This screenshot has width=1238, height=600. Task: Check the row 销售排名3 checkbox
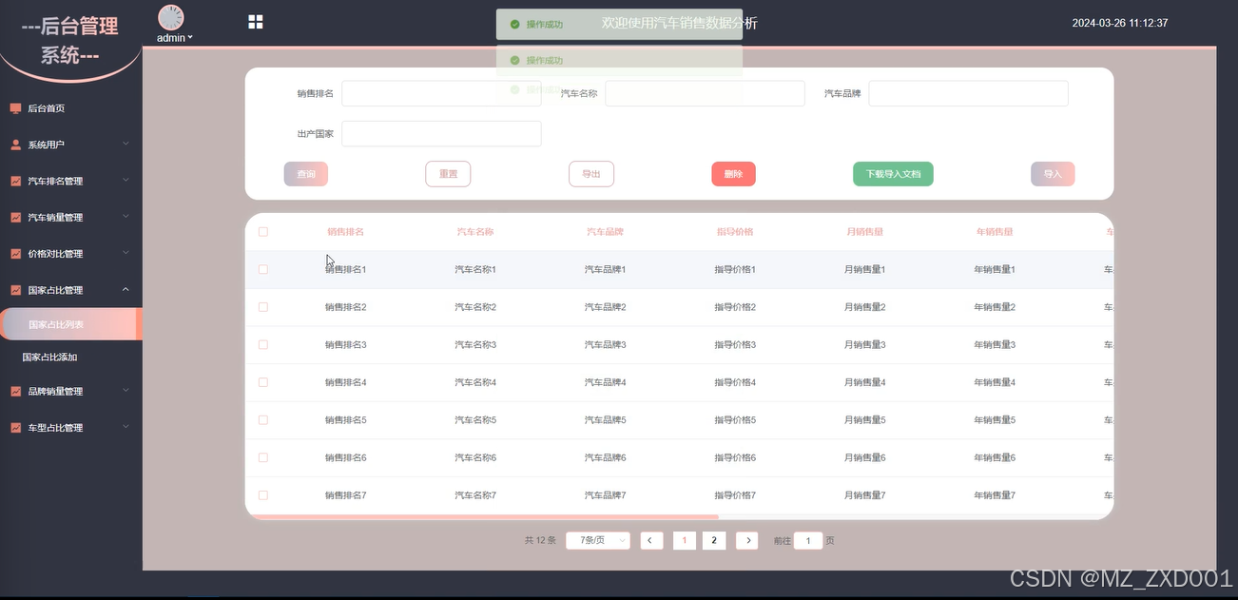[263, 344]
